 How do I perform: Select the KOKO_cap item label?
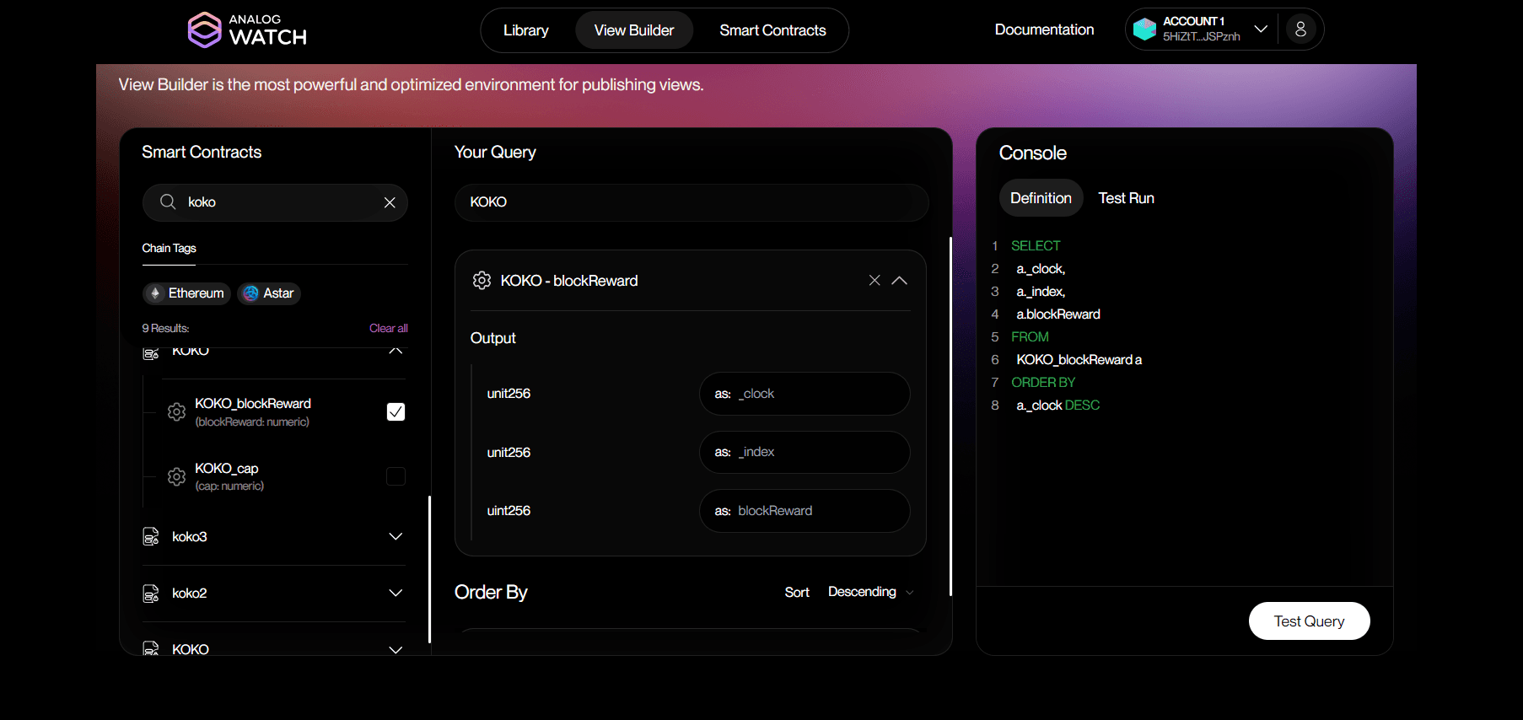pyautogui.click(x=226, y=469)
